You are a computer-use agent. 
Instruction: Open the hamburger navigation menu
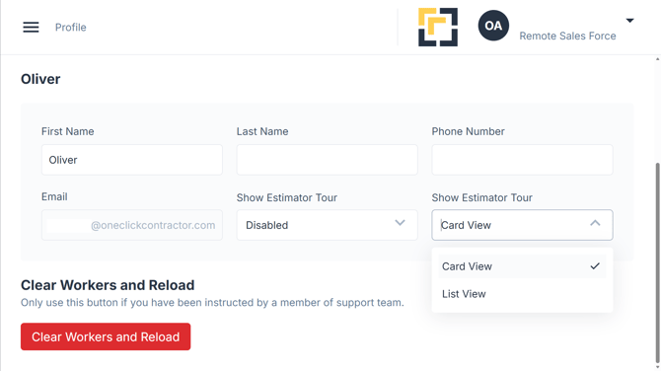click(x=31, y=28)
